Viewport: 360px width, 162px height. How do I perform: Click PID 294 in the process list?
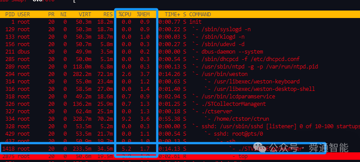click(10, 74)
